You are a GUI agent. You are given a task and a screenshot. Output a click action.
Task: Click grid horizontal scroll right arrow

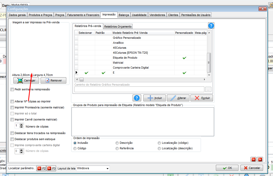pos(204,80)
